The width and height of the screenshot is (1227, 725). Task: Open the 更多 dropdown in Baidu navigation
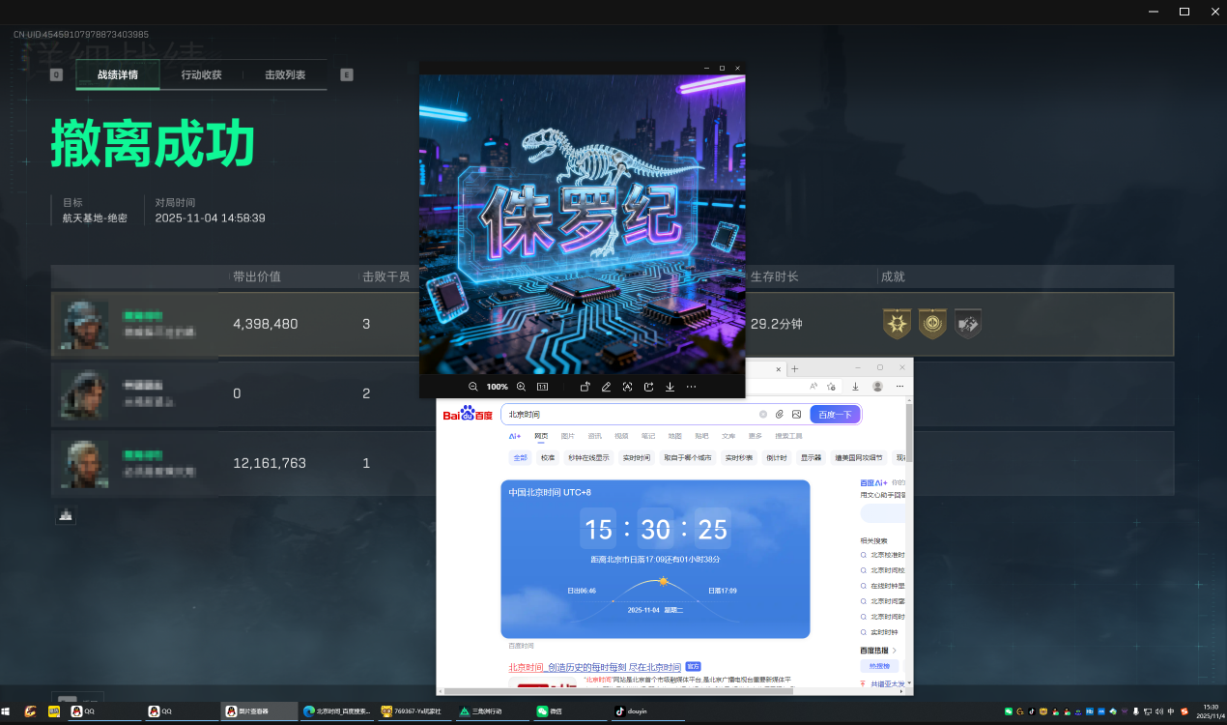click(755, 436)
